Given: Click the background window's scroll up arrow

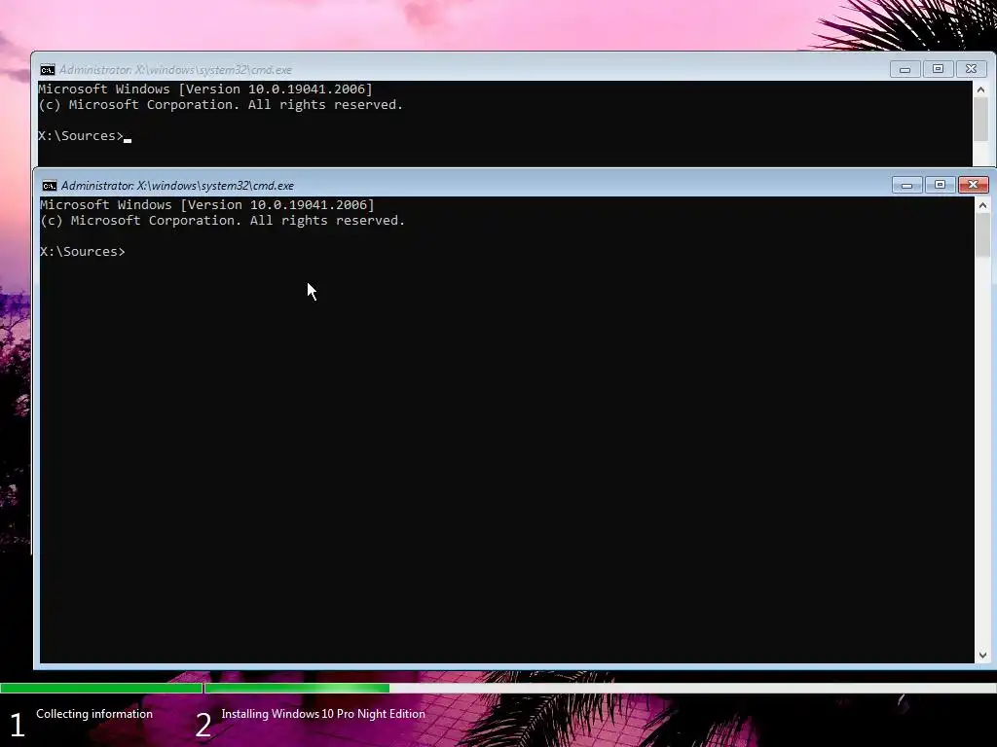Looking at the screenshot, I should coord(980,89).
